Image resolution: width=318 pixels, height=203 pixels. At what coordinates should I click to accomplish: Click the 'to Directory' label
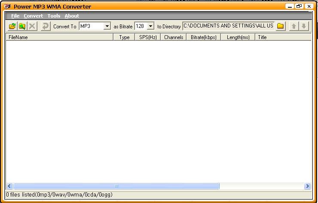pyautogui.click(x=169, y=27)
